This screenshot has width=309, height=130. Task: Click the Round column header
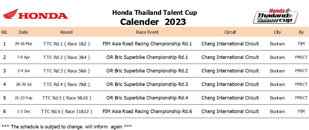pos(66,32)
